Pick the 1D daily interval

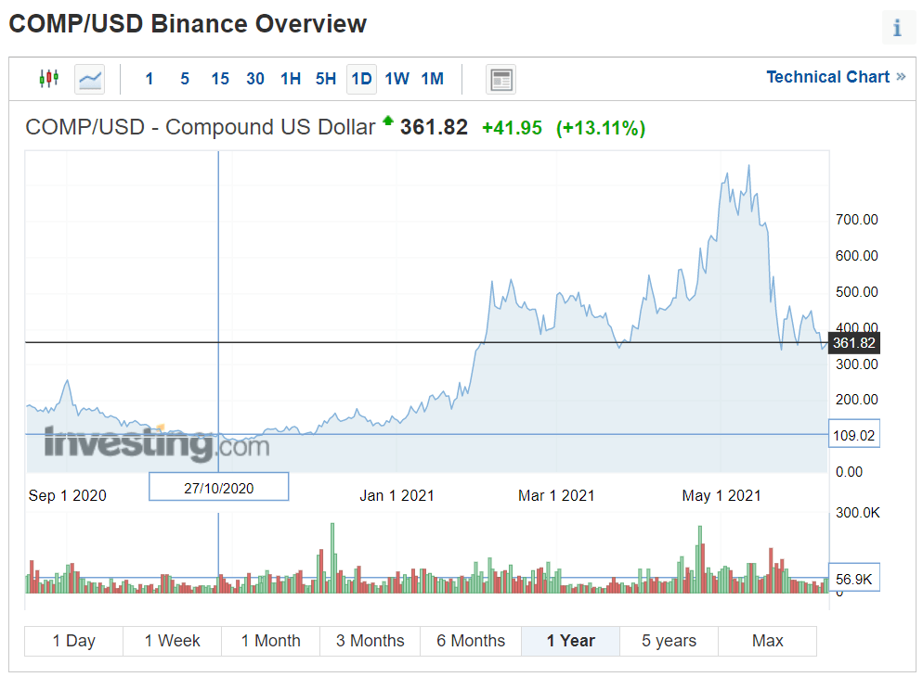(x=361, y=79)
